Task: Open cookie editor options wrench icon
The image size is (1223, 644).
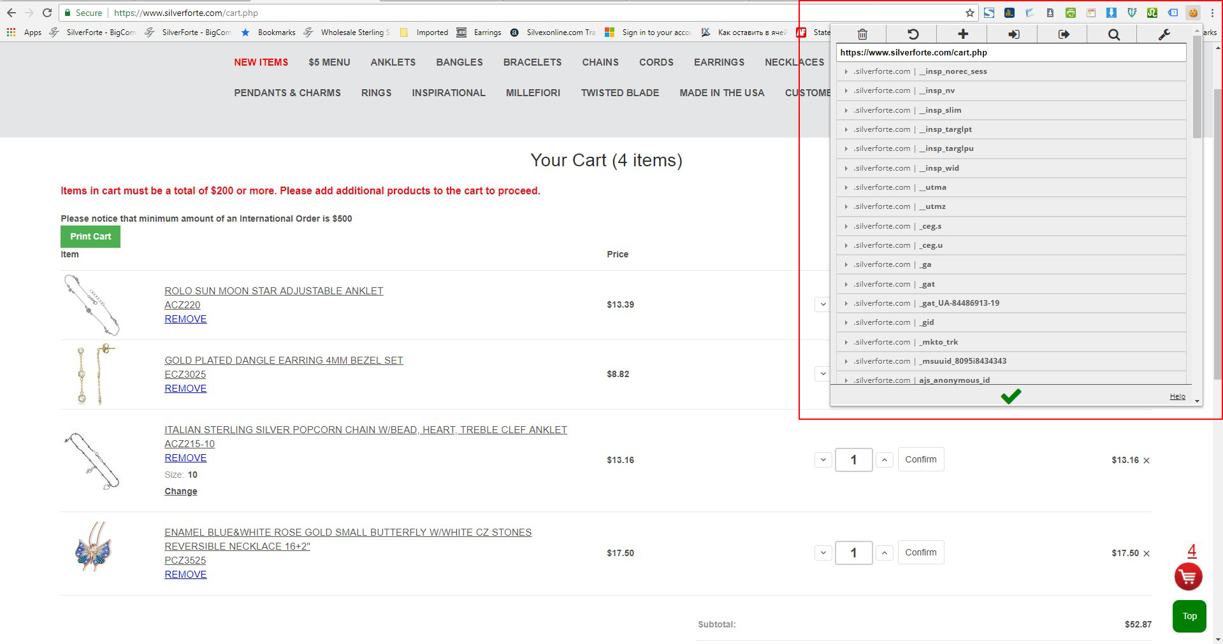Action: pyautogui.click(x=1164, y=34)
